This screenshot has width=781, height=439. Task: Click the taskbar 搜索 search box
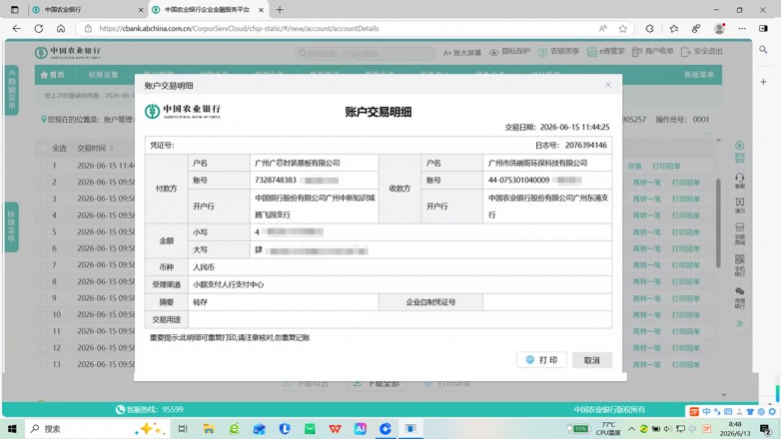pos(97,429)
